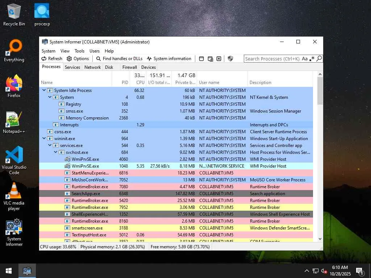Screen dimensions: 371x278
Task: Launch Visual Studio Code from the desktop
Action: (x=14, y=160)
